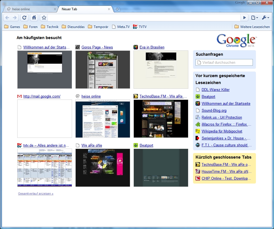The image size is (274, 229).
Task: Close the heise online tab
Action: pos(55,9)
